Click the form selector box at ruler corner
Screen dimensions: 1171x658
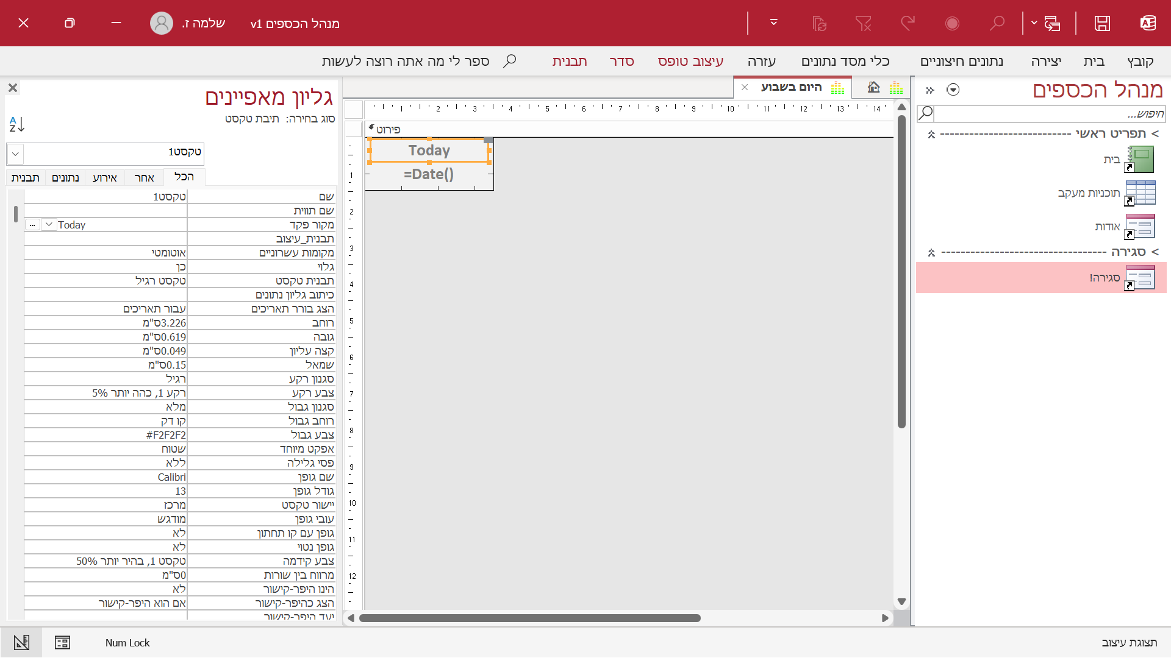tap(354, 110)
